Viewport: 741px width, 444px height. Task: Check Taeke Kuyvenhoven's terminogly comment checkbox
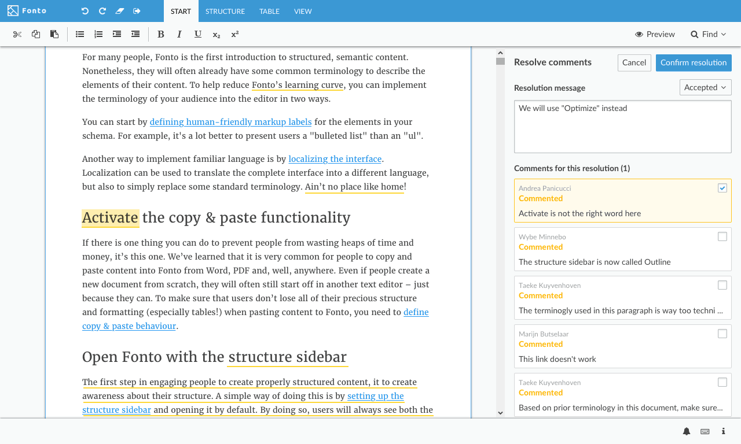[x=722, y=285]
